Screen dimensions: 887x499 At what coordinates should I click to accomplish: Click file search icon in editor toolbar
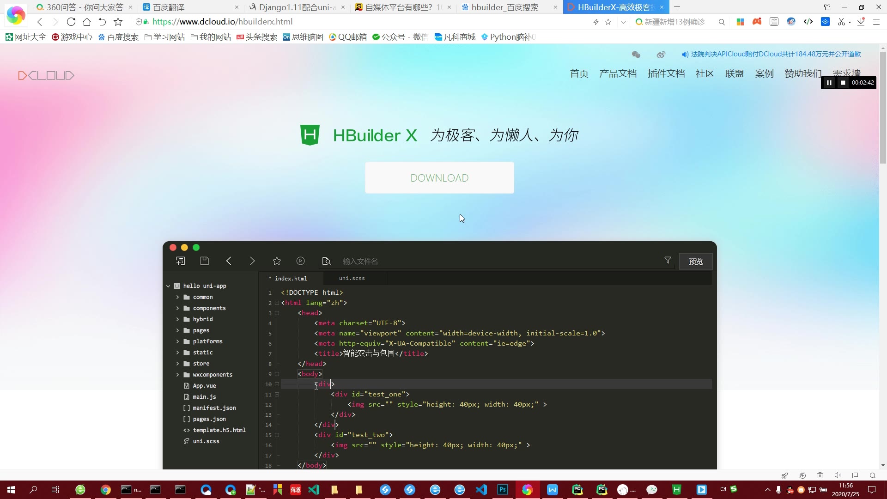(327, 261)
